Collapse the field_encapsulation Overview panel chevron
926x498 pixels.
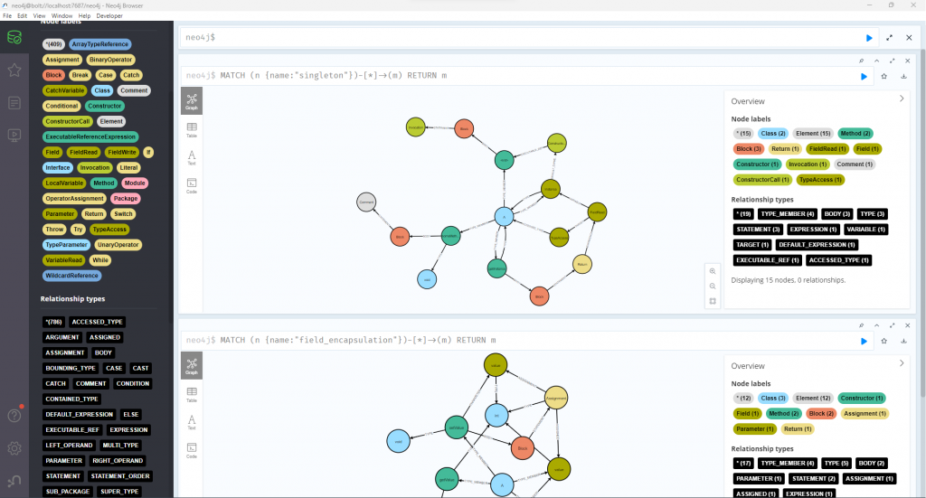point(902,362)
